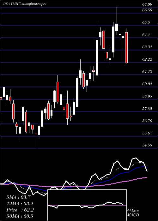
Task: Click the 60.04 price axis label
Action: pyautogui.click(x=147, y=84)
